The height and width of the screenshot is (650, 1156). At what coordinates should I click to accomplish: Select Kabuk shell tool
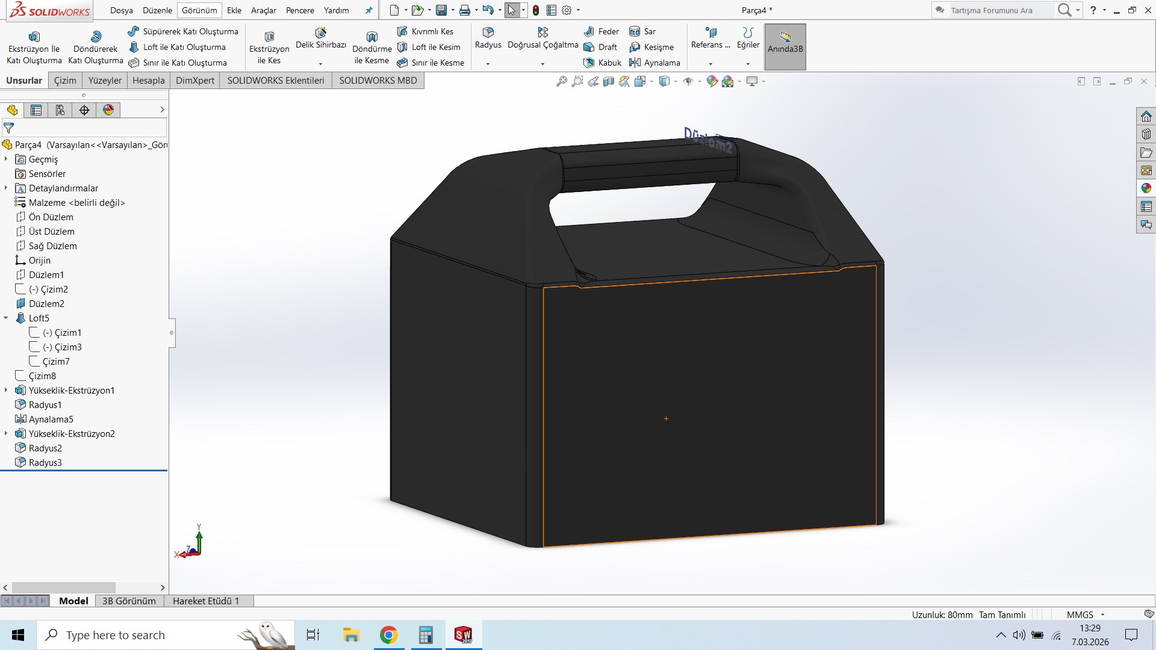pyautogui.click(x=602, y=63)
